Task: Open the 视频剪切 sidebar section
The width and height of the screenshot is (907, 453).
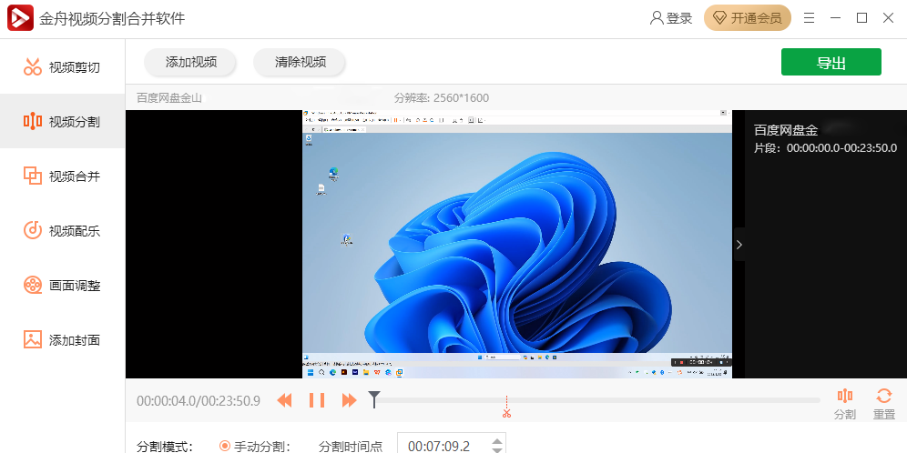Action: pyautogui.click(x=62, y=67)
